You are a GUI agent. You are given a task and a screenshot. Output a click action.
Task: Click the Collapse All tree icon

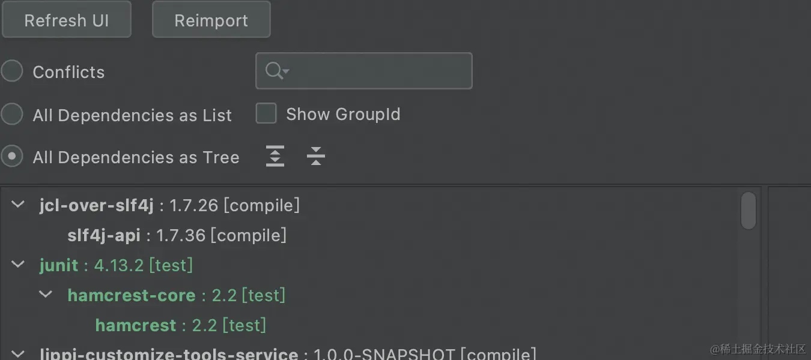315,157
